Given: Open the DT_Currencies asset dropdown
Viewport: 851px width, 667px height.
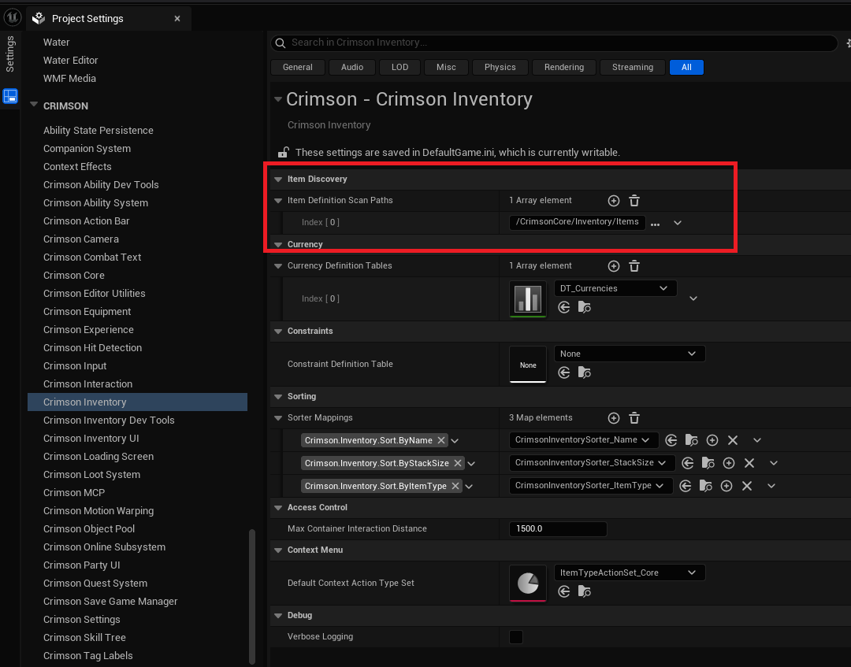Looking at the screenshot, I should point(615,288).
